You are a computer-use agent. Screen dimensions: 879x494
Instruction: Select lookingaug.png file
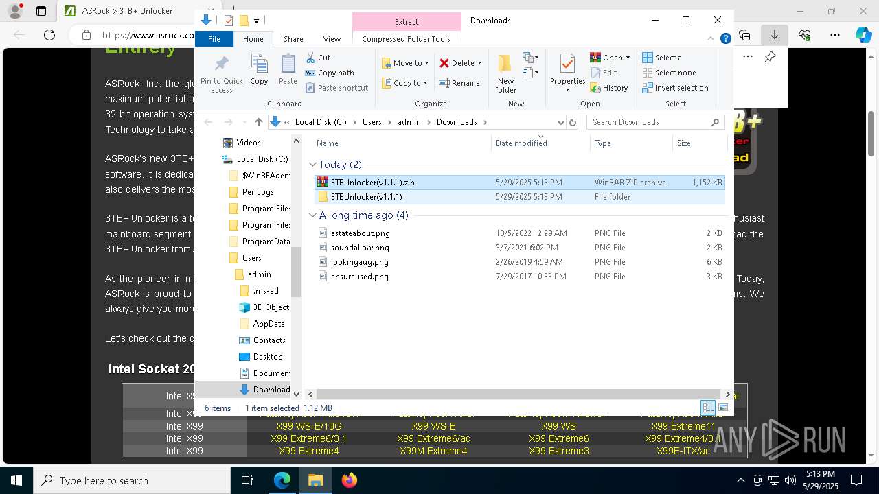(x=519, y=262)
